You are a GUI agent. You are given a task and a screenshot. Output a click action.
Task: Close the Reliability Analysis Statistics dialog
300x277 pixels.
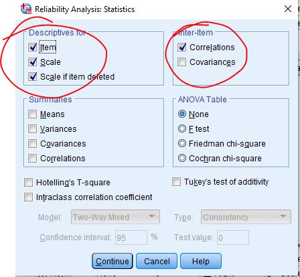[288, 9]
